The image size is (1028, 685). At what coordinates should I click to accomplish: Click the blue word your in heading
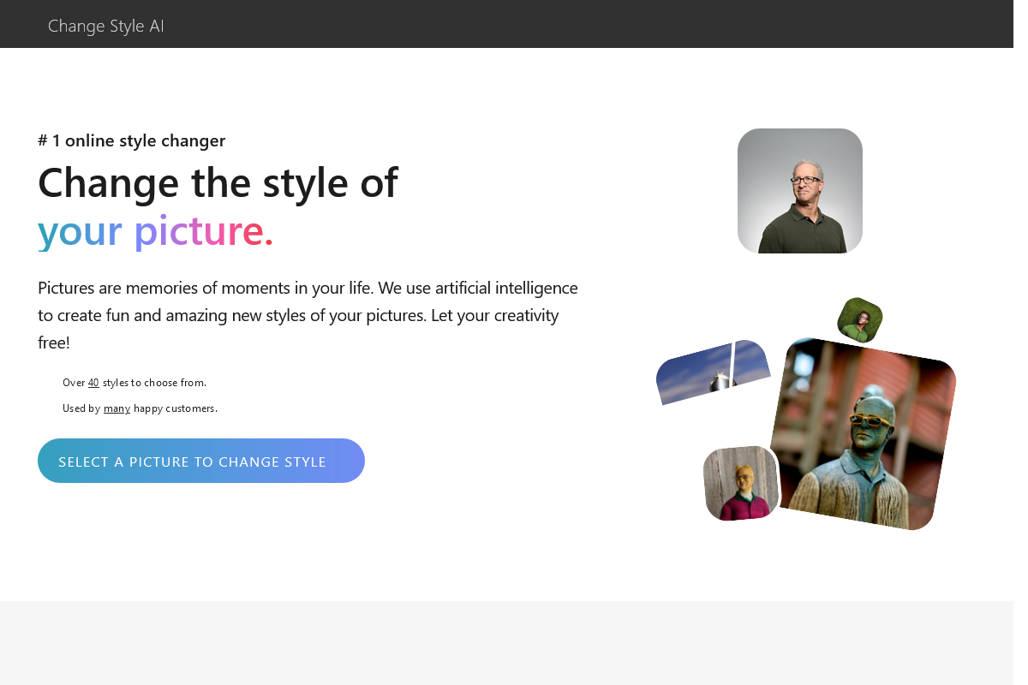(x=81, y=230)
